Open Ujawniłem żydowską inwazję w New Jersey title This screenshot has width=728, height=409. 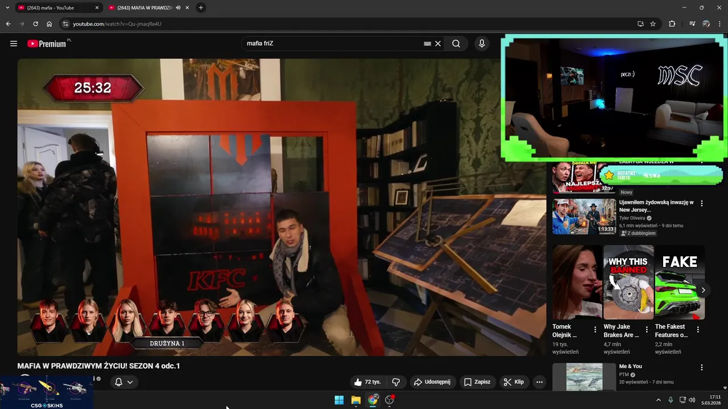(656, 206)
